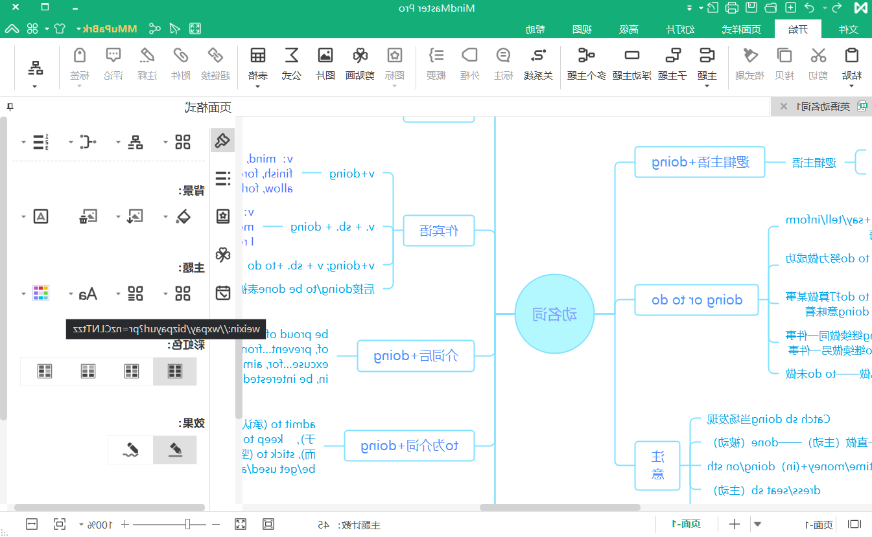Viewport: 872px width, 537px height.
Task: Click the full screen icon in status bar
Action: 240,524
